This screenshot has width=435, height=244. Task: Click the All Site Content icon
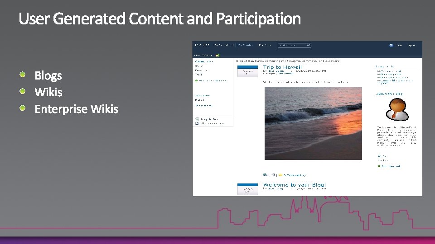(197, 124)
